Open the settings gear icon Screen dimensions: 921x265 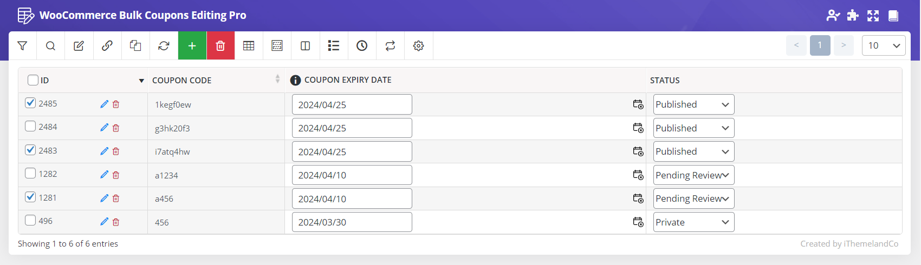point(418,46)
